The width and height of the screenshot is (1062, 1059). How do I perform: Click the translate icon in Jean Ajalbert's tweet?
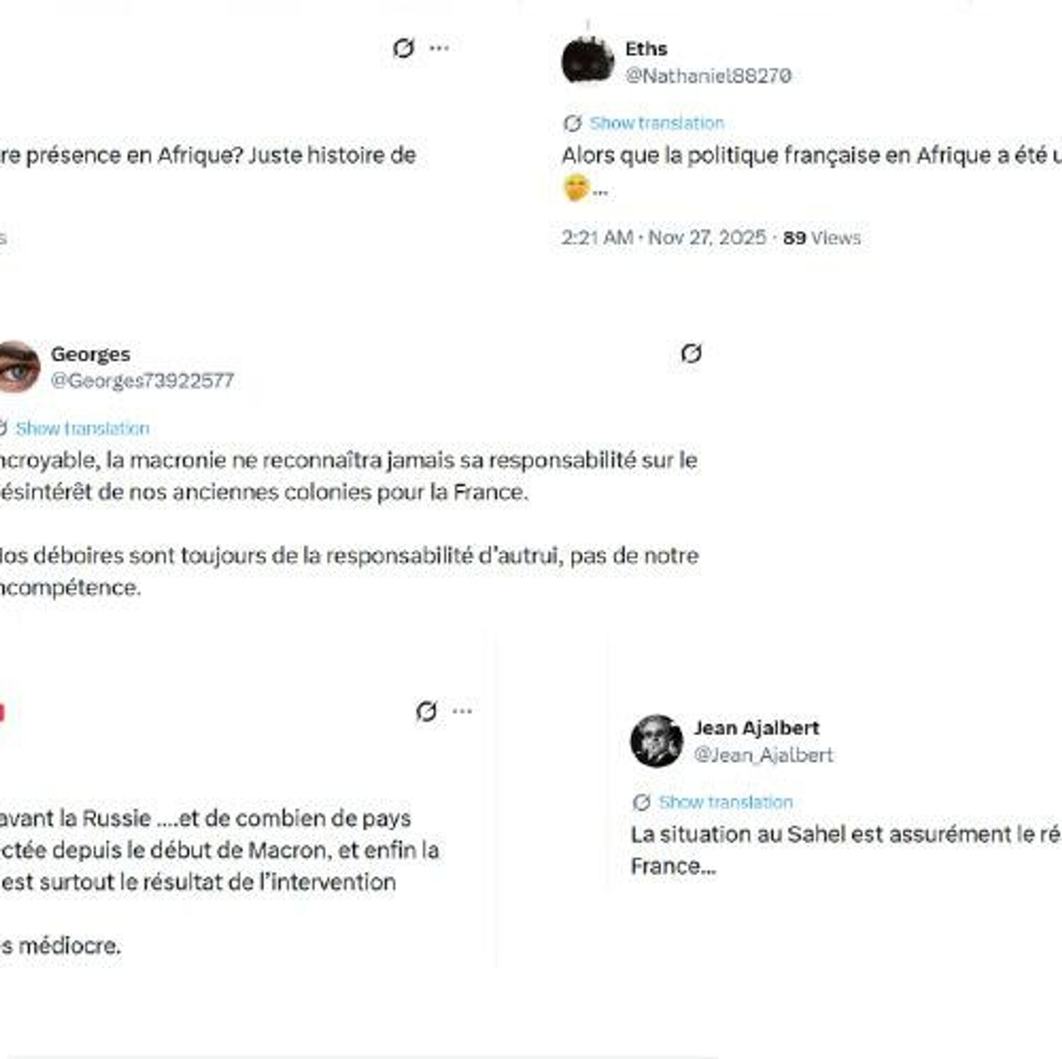[641, 802]
